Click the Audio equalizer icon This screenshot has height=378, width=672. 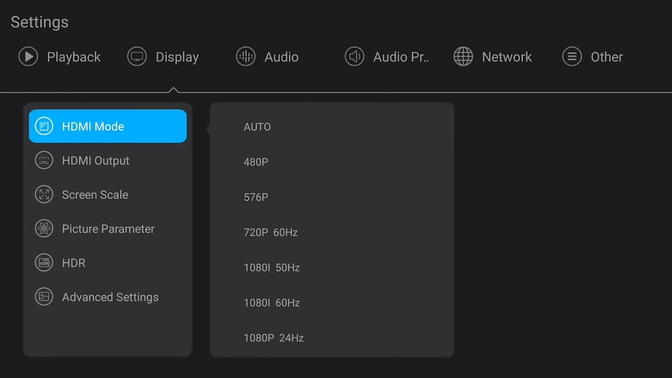pos(245,57)
